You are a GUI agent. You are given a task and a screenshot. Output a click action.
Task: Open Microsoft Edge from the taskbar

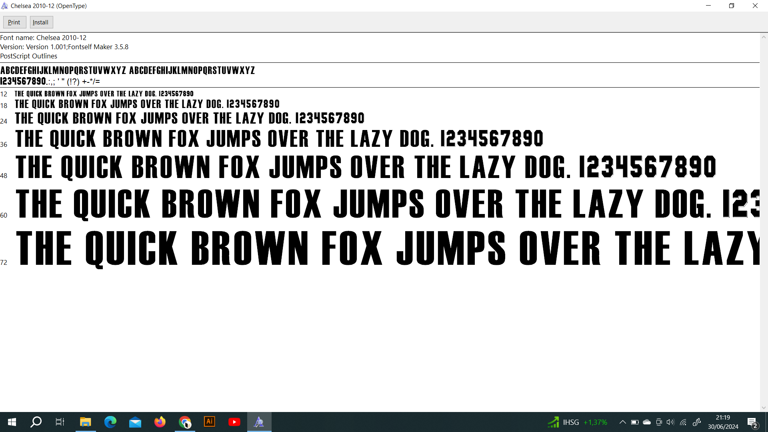click(110, 422)
